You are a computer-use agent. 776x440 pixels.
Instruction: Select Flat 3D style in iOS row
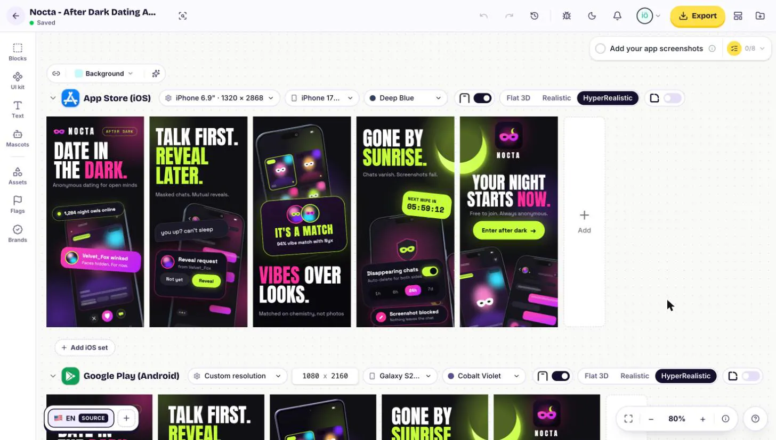coord(518,98)
